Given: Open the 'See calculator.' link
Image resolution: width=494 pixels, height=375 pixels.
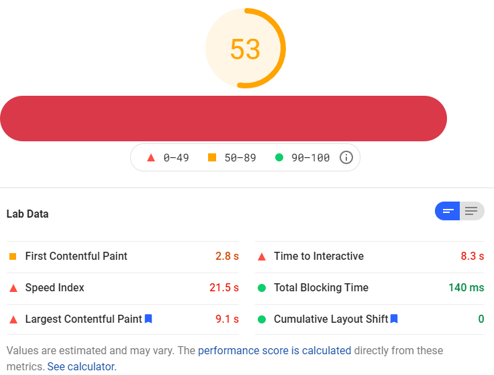Looking at the screenshot, I should pos(82,366).
